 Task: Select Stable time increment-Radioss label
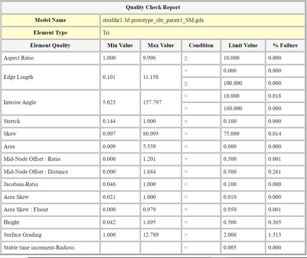39,248
